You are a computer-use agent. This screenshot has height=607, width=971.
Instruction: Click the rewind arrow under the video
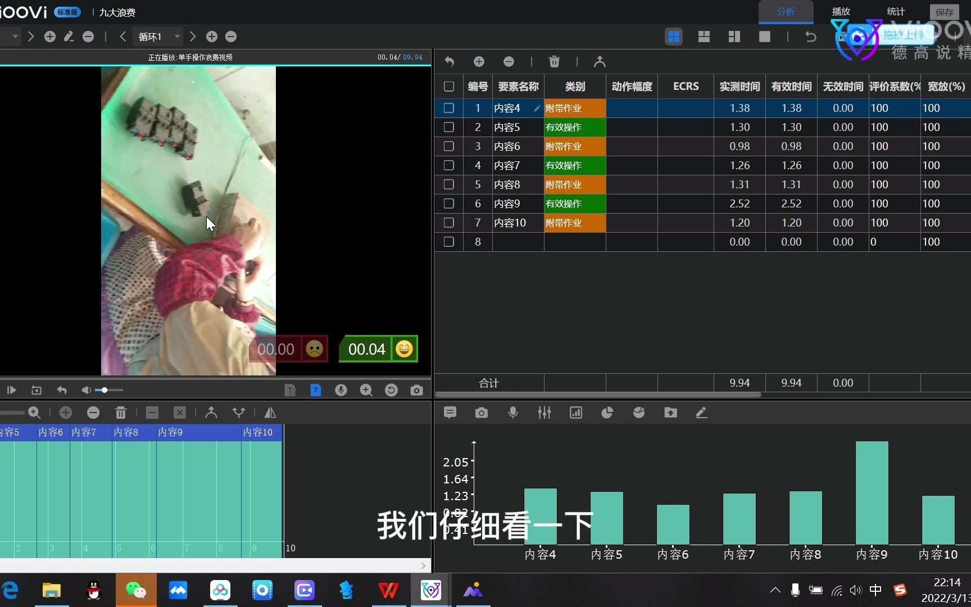pos(62,390)
